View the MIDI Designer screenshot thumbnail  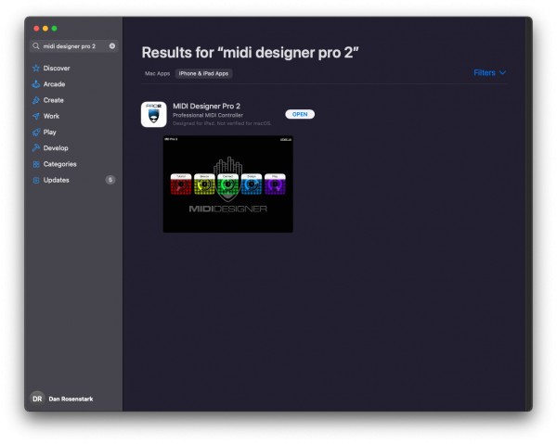pos(228,184)
